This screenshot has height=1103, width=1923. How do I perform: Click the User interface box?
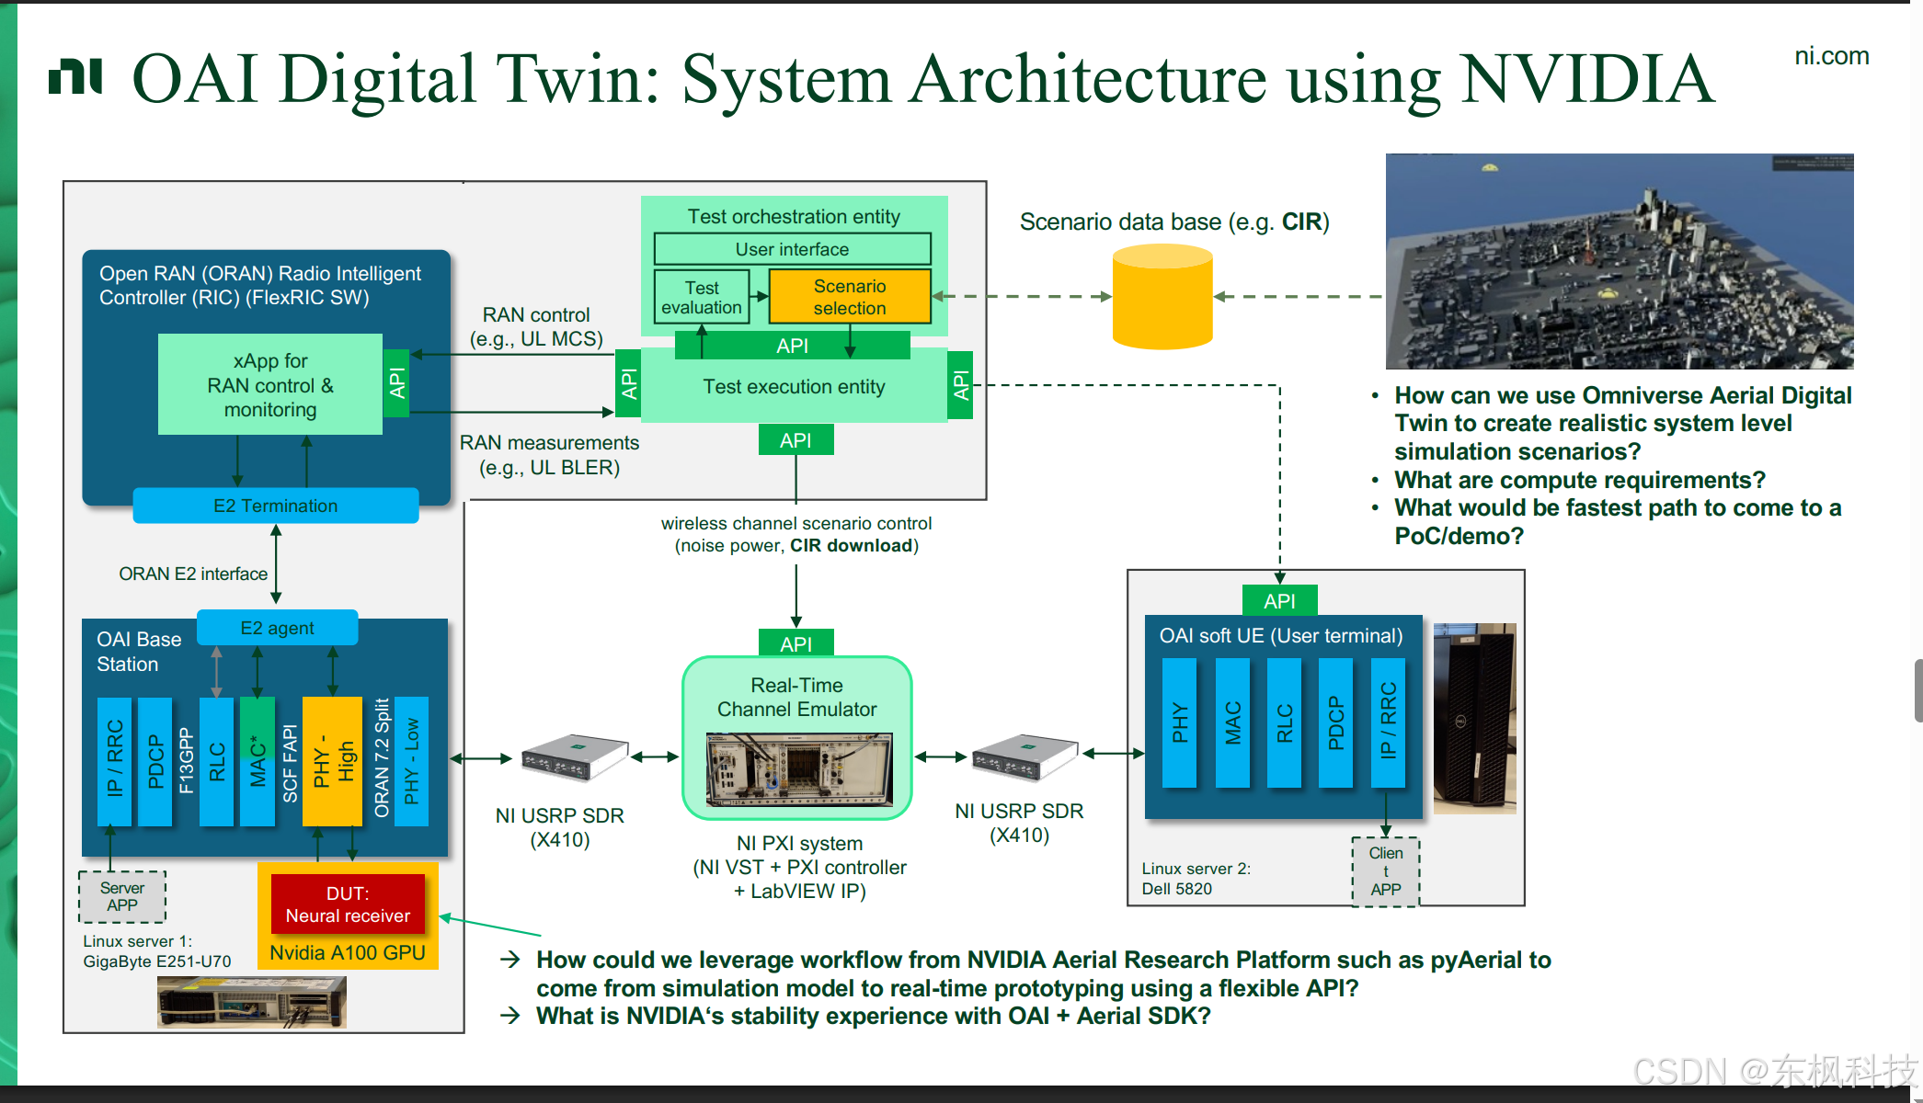pyautogui.click(x=792, y=249)
